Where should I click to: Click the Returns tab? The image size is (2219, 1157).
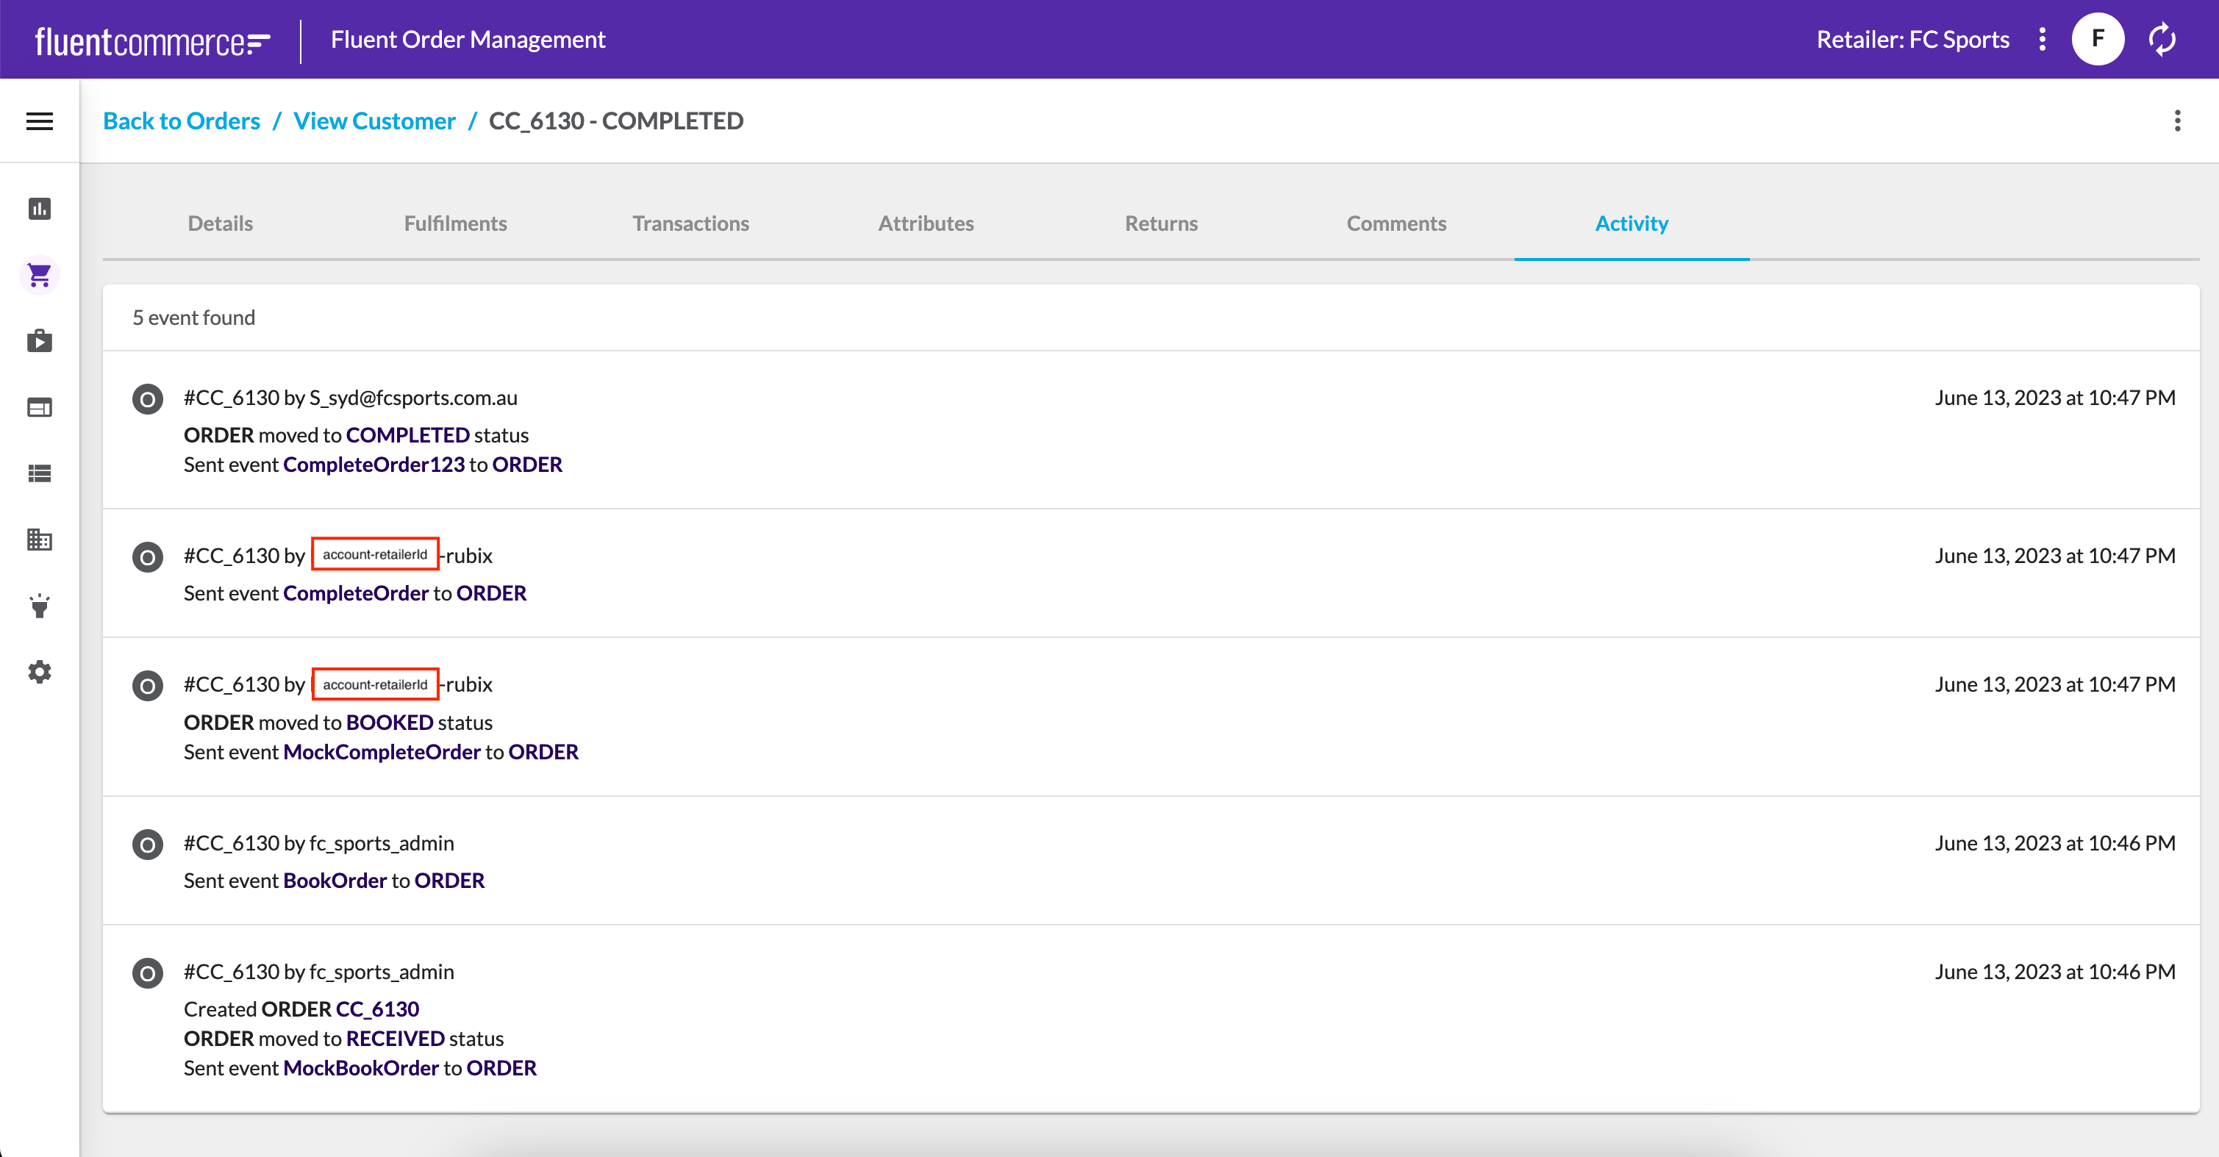pos(1161,223)
